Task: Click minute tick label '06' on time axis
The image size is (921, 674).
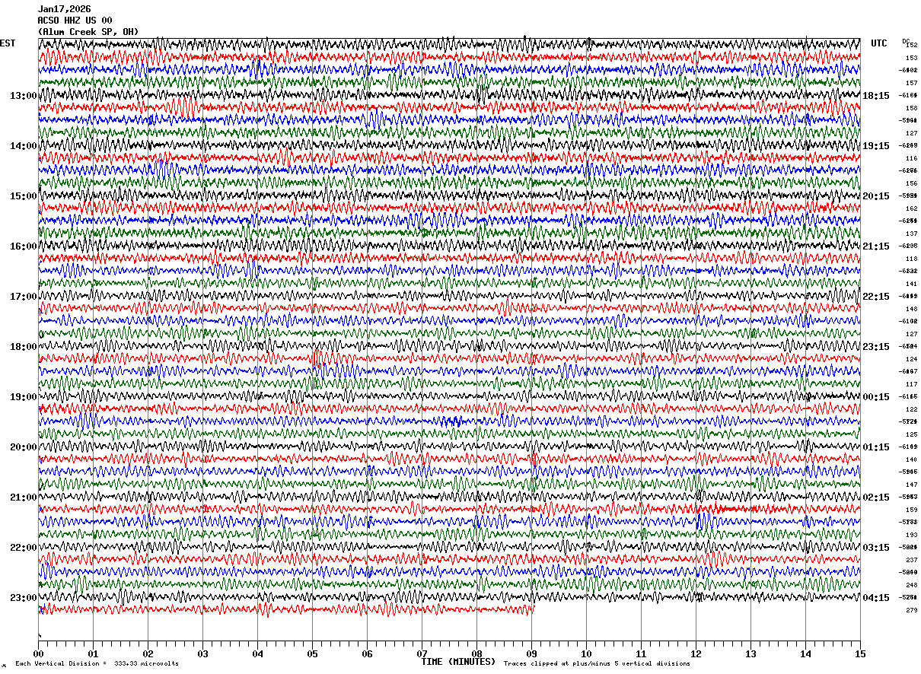Action: [x=367, y=653]
